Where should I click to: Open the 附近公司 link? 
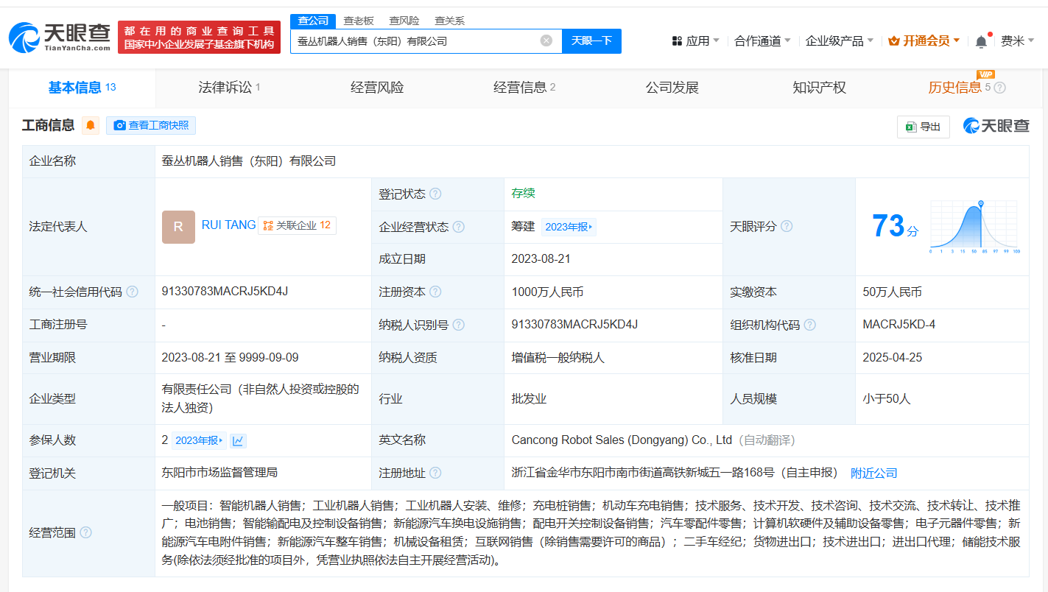(x=873, y=473)
